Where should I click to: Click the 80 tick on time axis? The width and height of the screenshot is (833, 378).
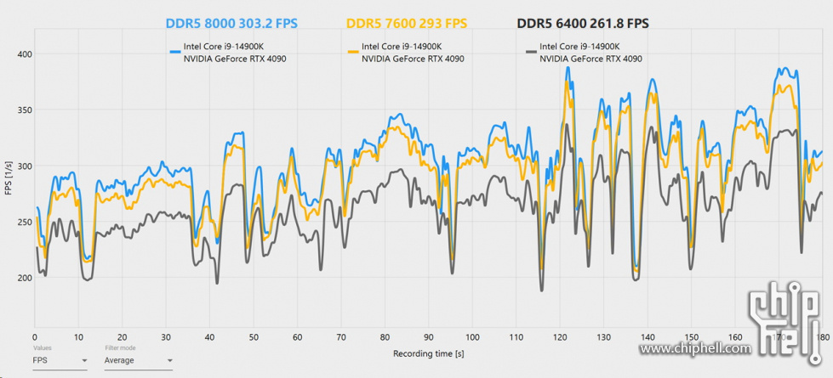point(385,337)
